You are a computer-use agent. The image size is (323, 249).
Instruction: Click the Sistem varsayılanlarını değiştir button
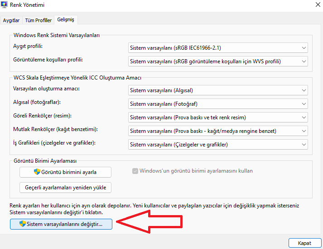[61, 224]
